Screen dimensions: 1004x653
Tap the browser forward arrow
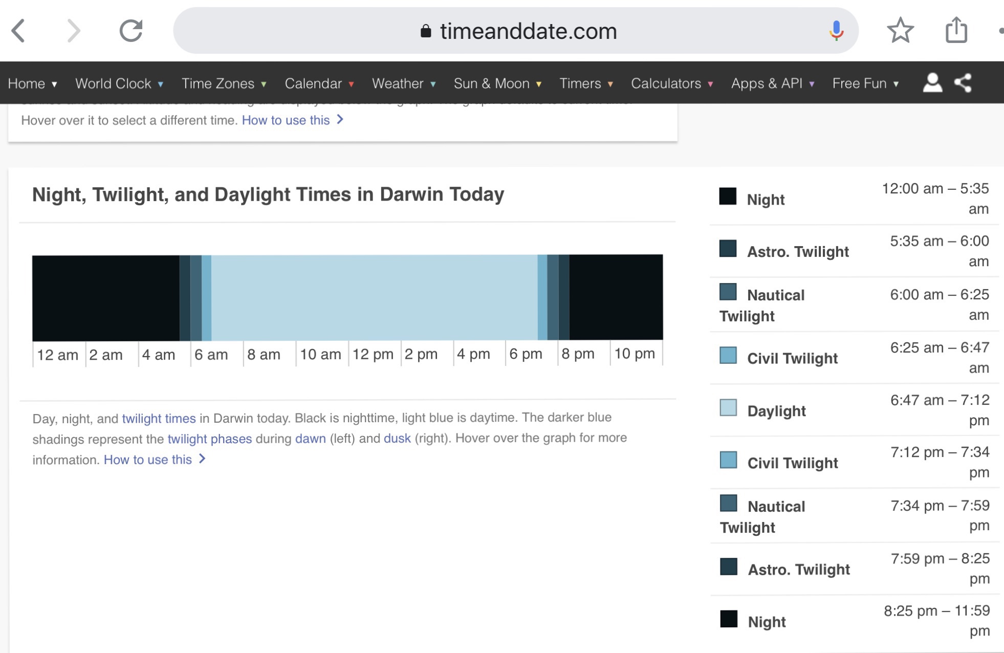[74, 31]
